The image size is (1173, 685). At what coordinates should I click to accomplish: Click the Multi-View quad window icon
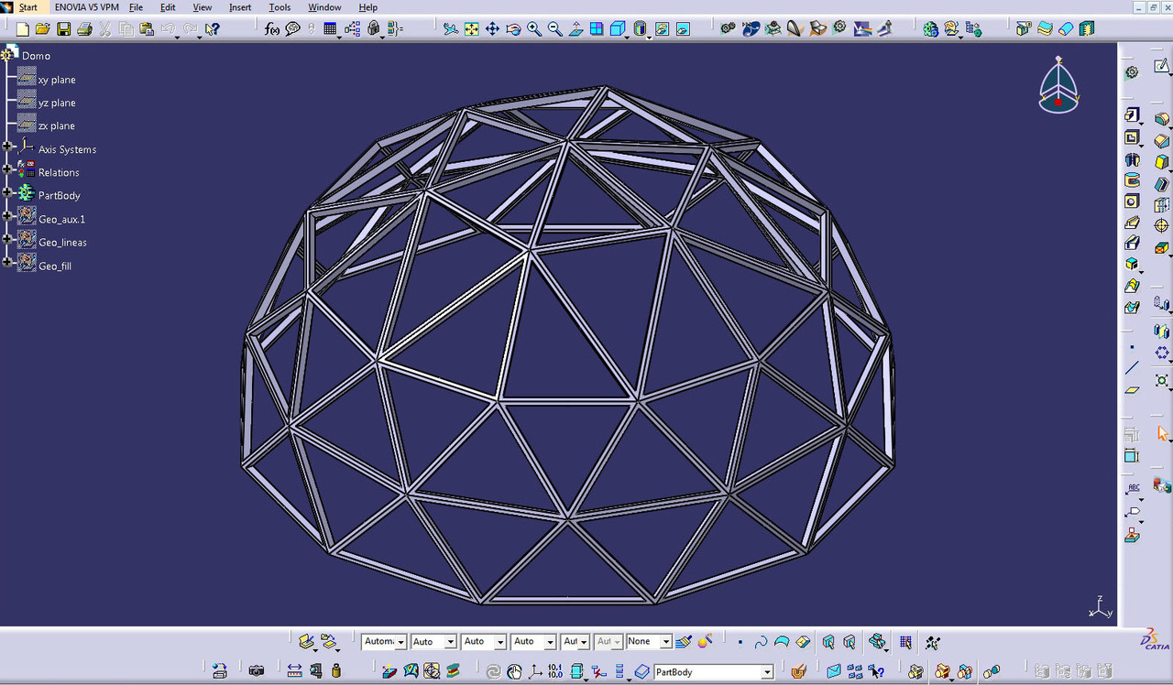click(x=597, y=29)
